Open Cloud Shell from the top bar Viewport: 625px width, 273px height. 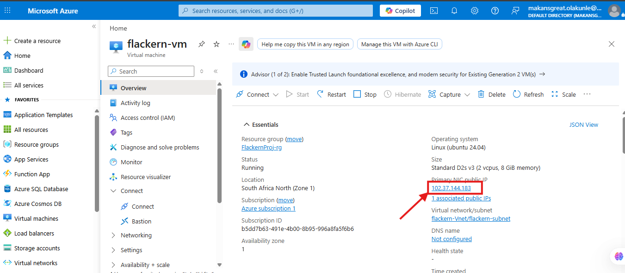[x=434, y=11]
